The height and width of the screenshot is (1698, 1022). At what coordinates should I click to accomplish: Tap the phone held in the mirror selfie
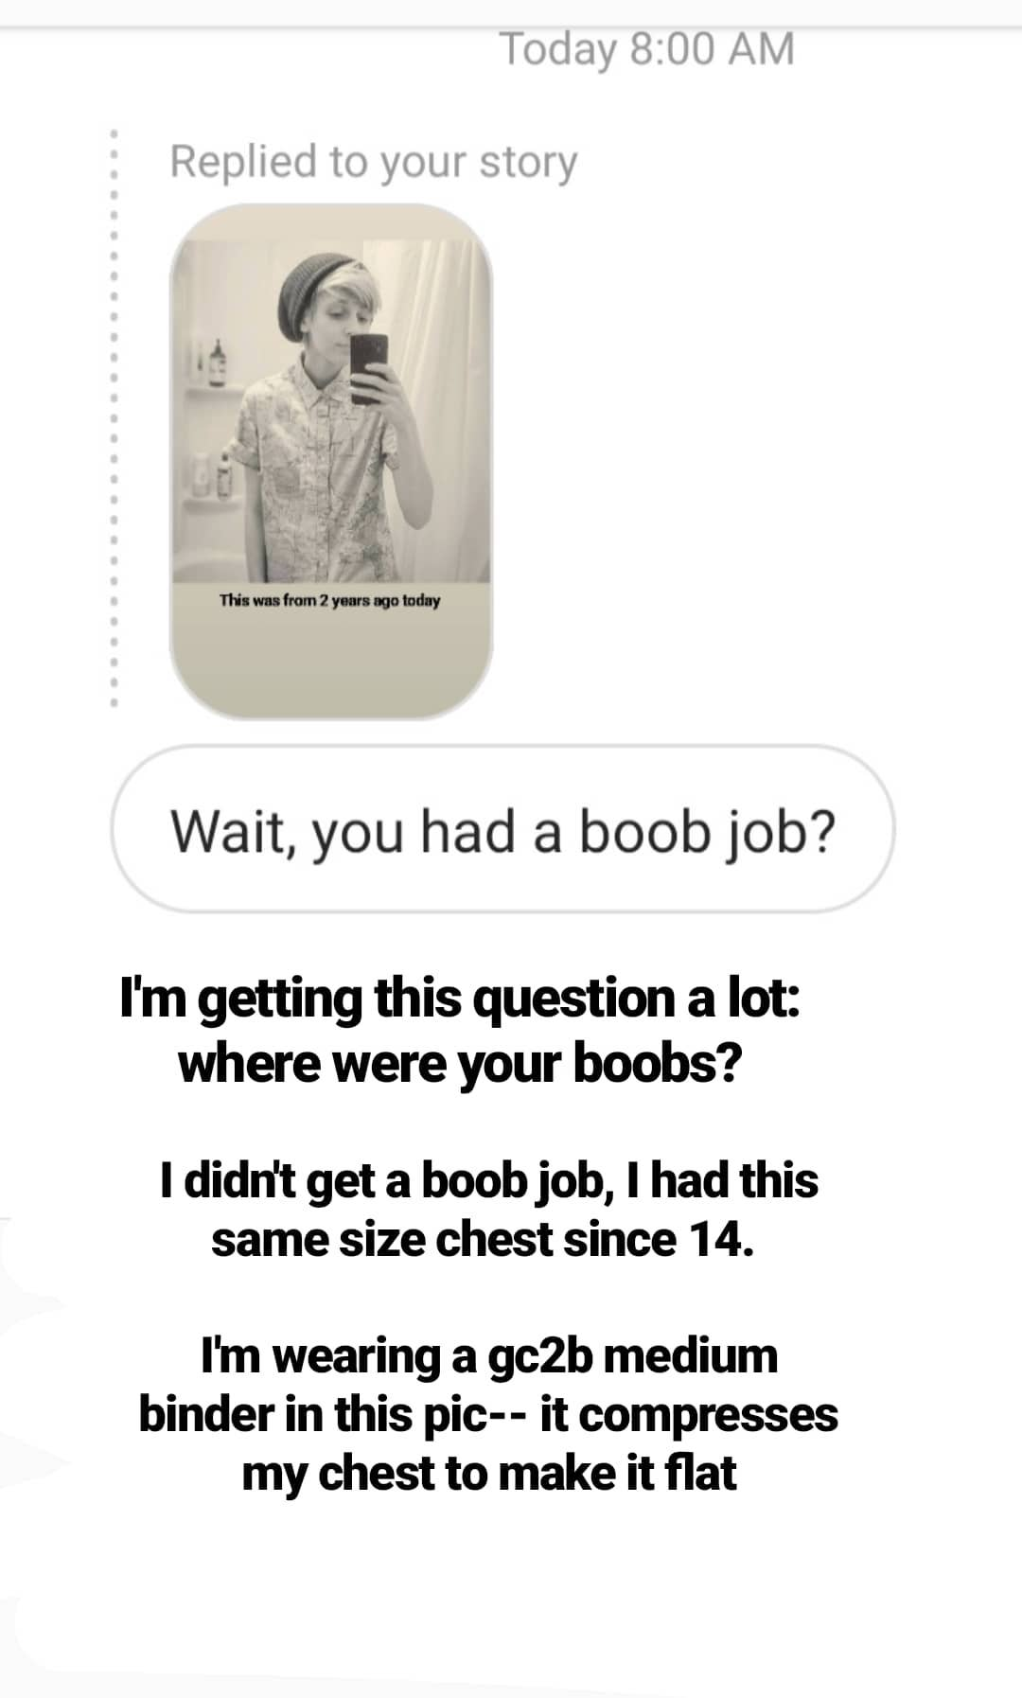368,367
